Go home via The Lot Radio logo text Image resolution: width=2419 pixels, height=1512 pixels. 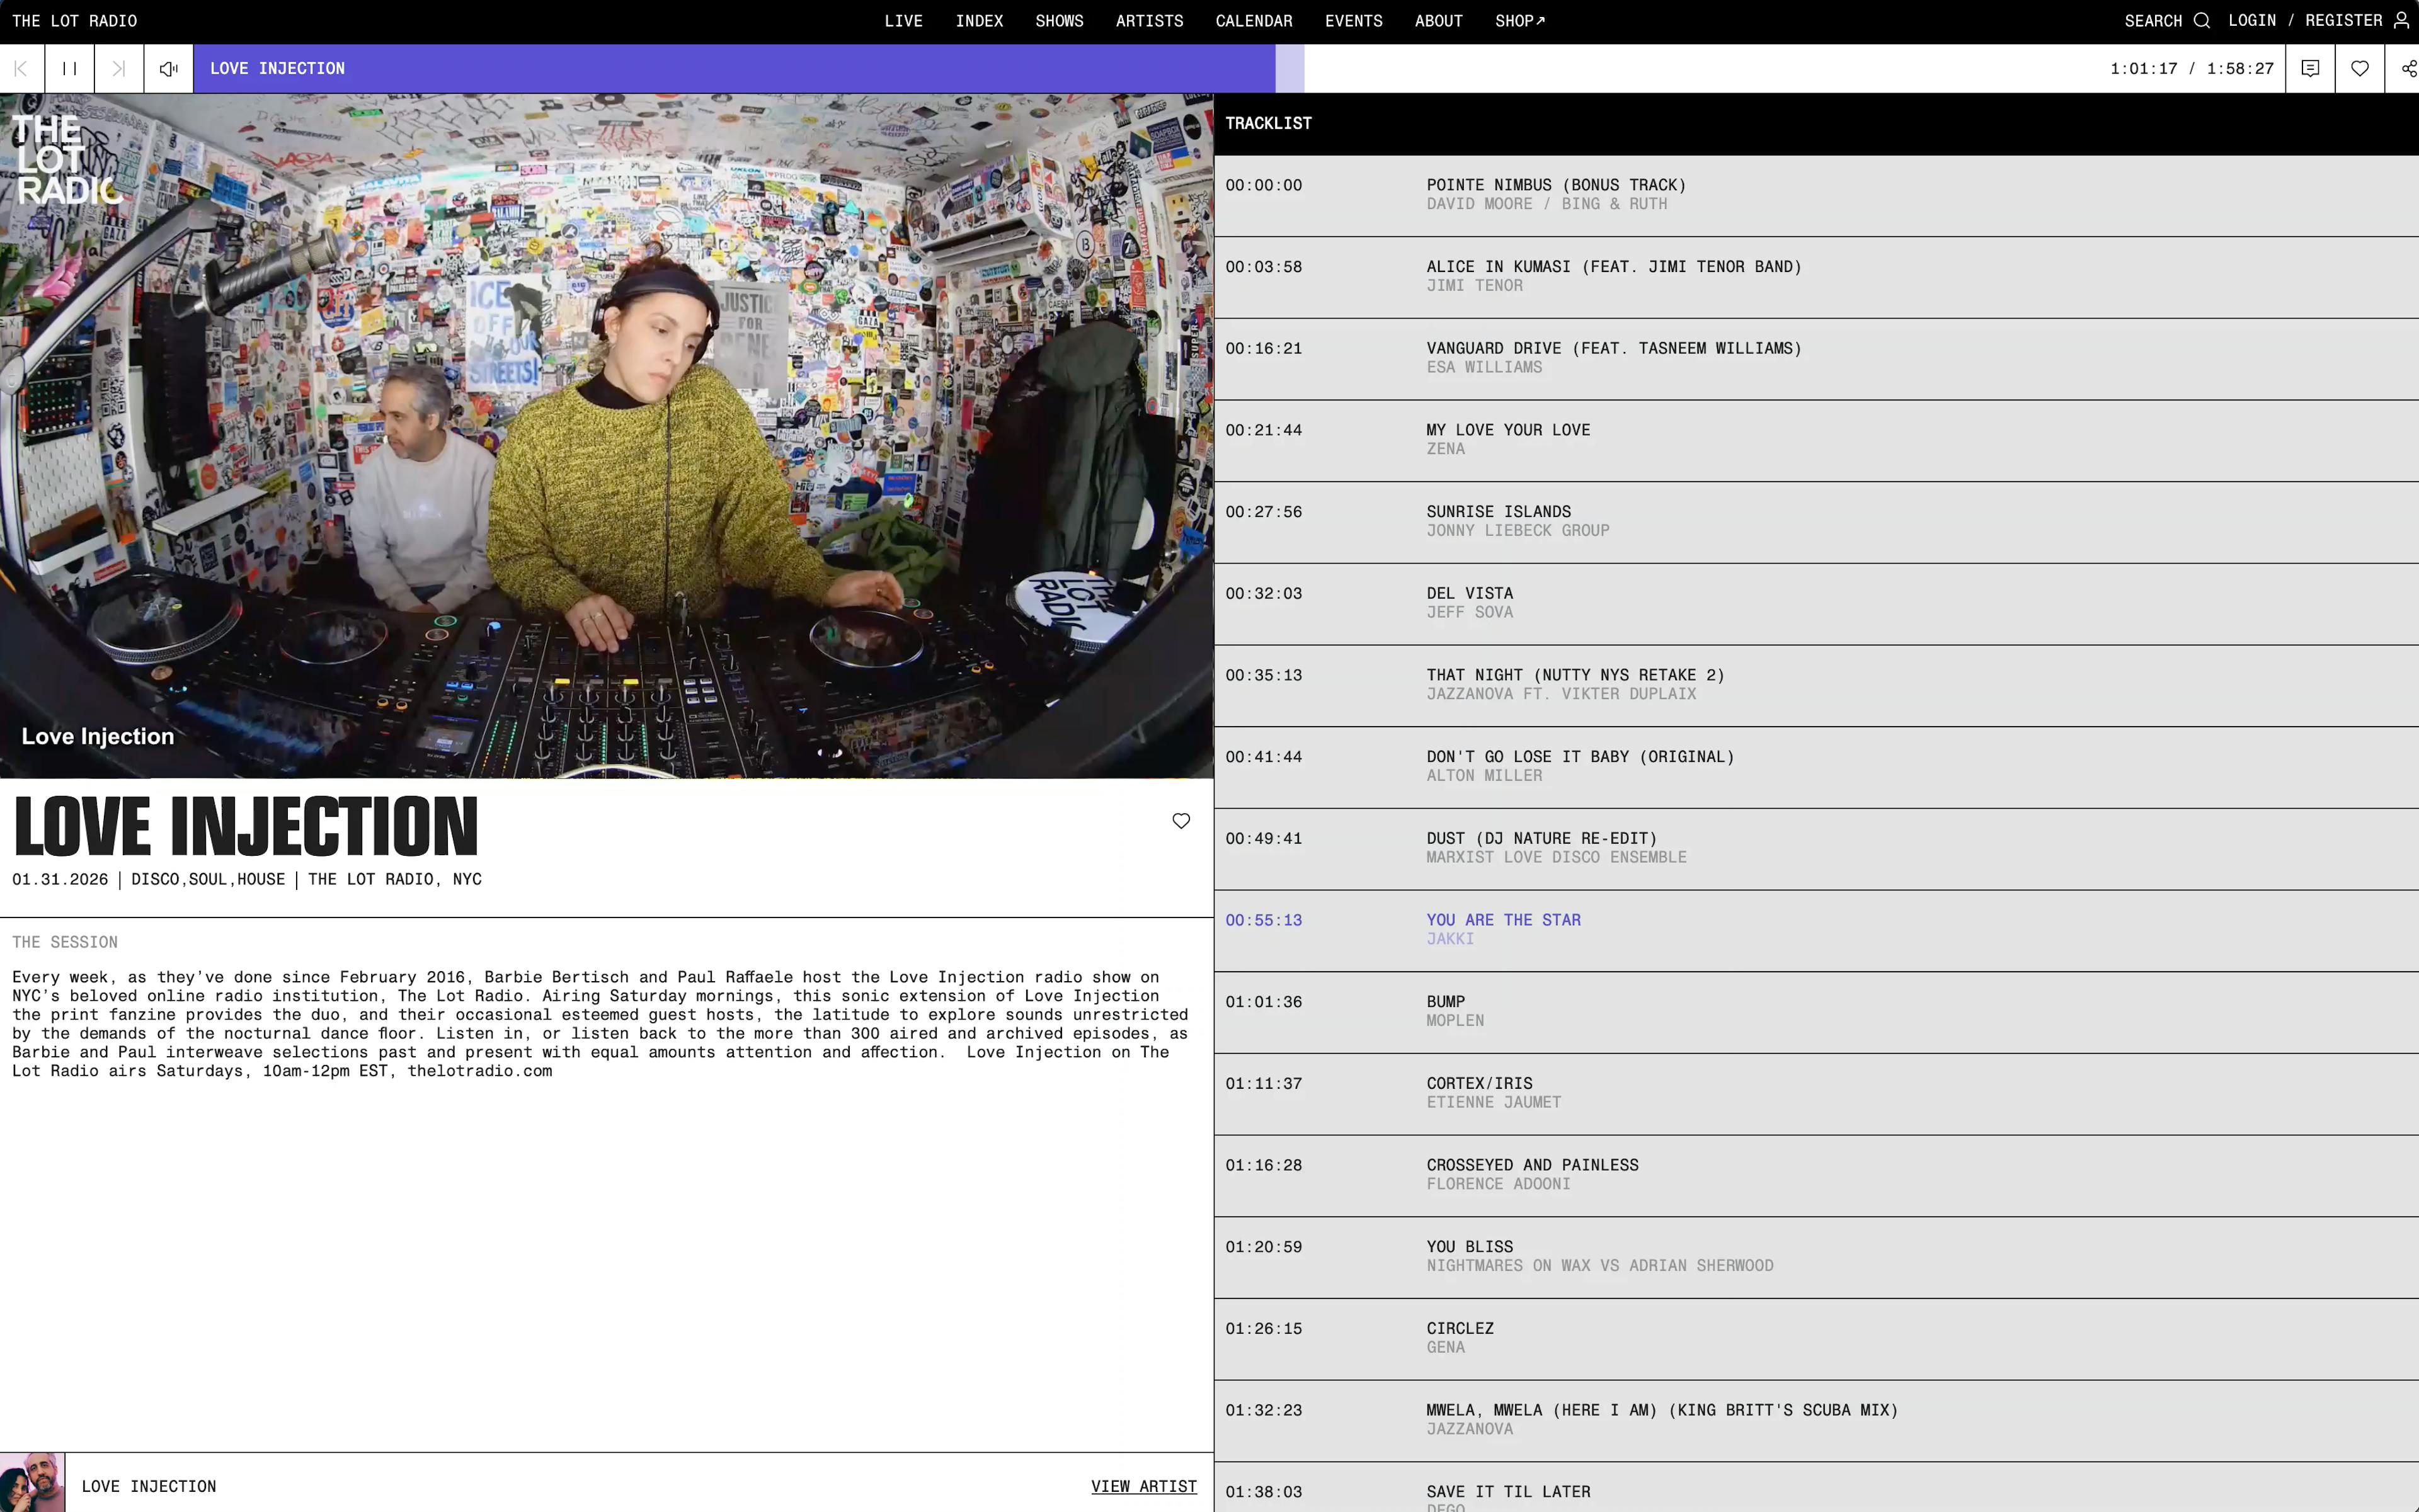[74, 20]
